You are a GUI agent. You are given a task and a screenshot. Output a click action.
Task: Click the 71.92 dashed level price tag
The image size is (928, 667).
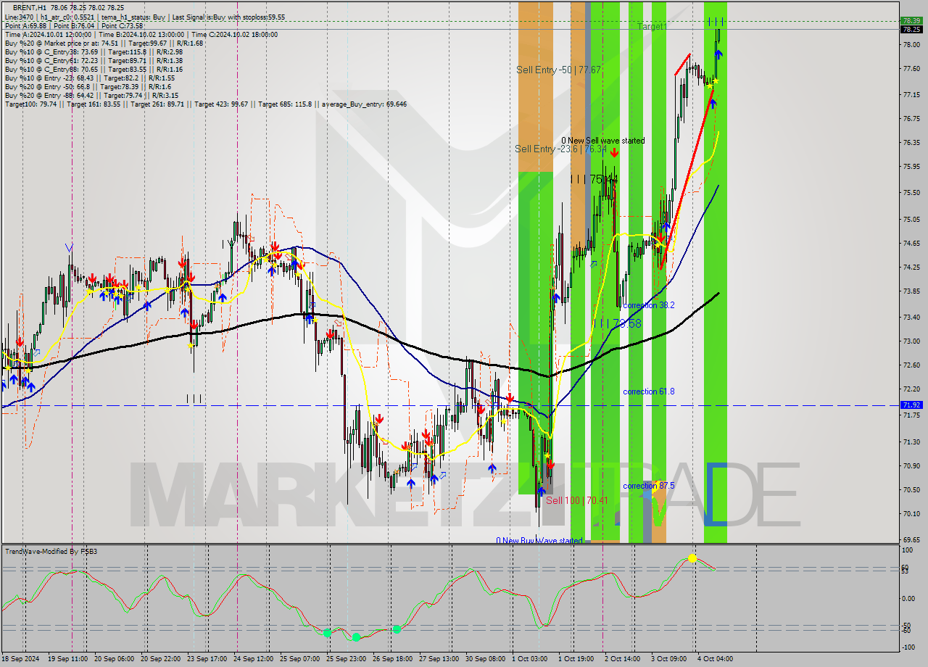coord(911,405)
